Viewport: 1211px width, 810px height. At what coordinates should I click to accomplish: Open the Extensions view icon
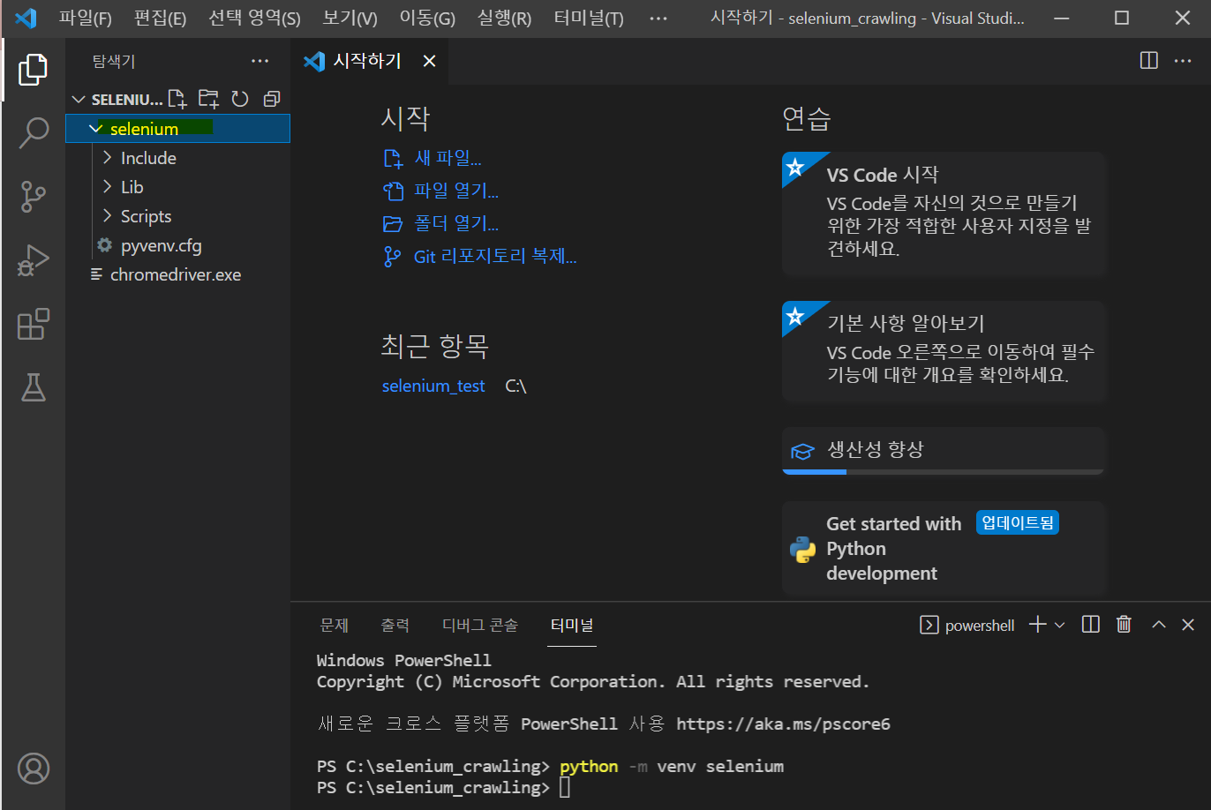point(33,324)
